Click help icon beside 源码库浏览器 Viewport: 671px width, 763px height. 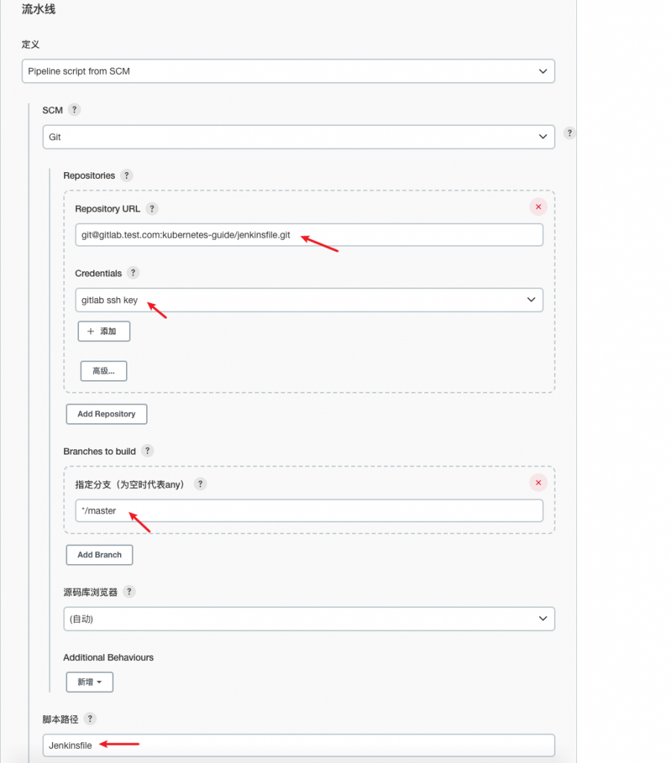[x=129, y=592]
